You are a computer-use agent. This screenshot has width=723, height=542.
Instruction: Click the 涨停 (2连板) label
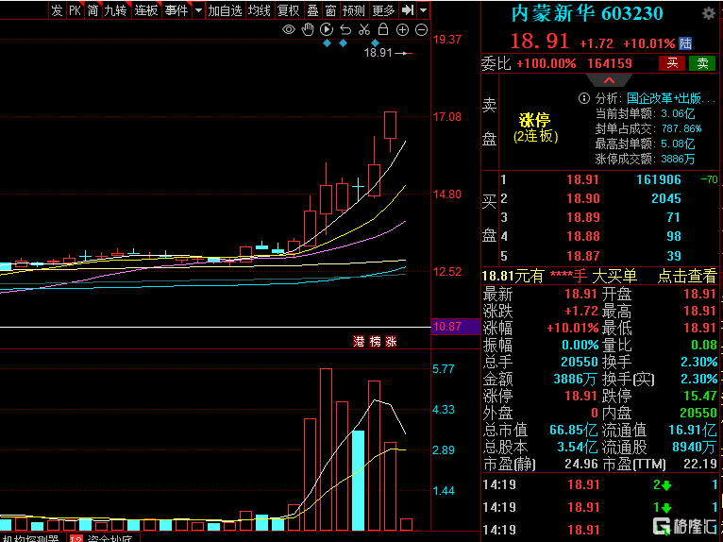pyautogui.click(x=535, y=127)
